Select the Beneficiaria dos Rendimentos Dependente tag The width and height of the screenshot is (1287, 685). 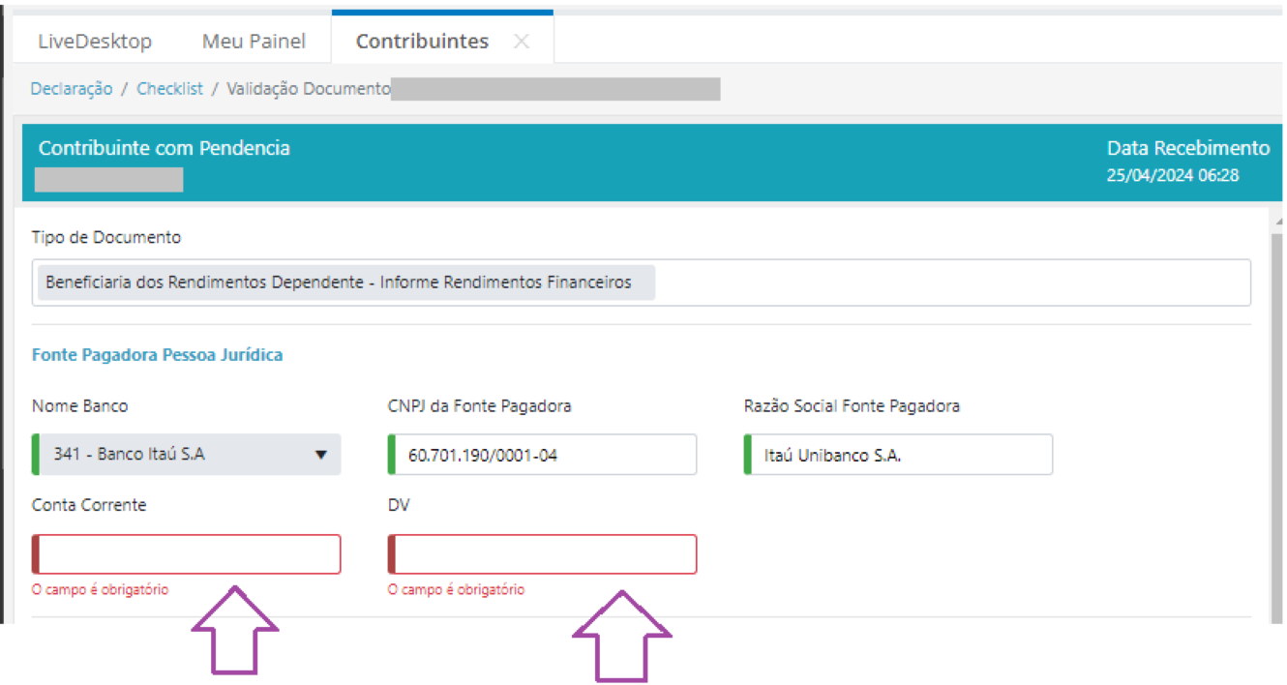346,283
